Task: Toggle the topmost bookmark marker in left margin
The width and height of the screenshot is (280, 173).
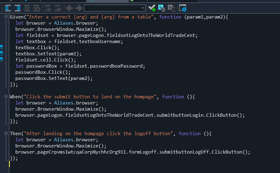Action: tap(1, 47)
